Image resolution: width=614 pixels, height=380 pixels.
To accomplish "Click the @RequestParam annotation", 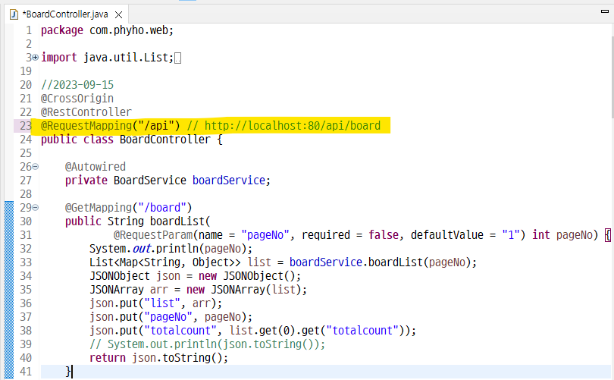I will click(x=153, y=235).
